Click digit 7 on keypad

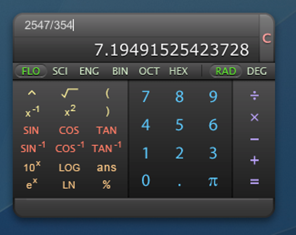point(145,97)
